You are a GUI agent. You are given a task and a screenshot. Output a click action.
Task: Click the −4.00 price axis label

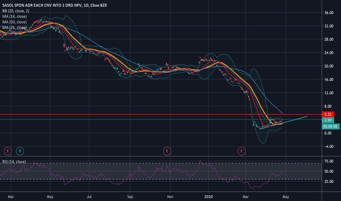coord(329,147)
